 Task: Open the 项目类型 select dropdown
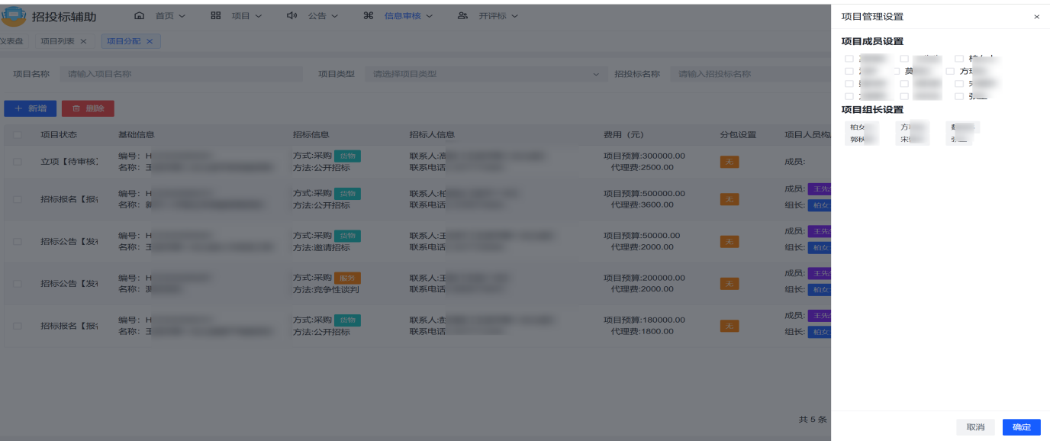(x=482, y=74)
